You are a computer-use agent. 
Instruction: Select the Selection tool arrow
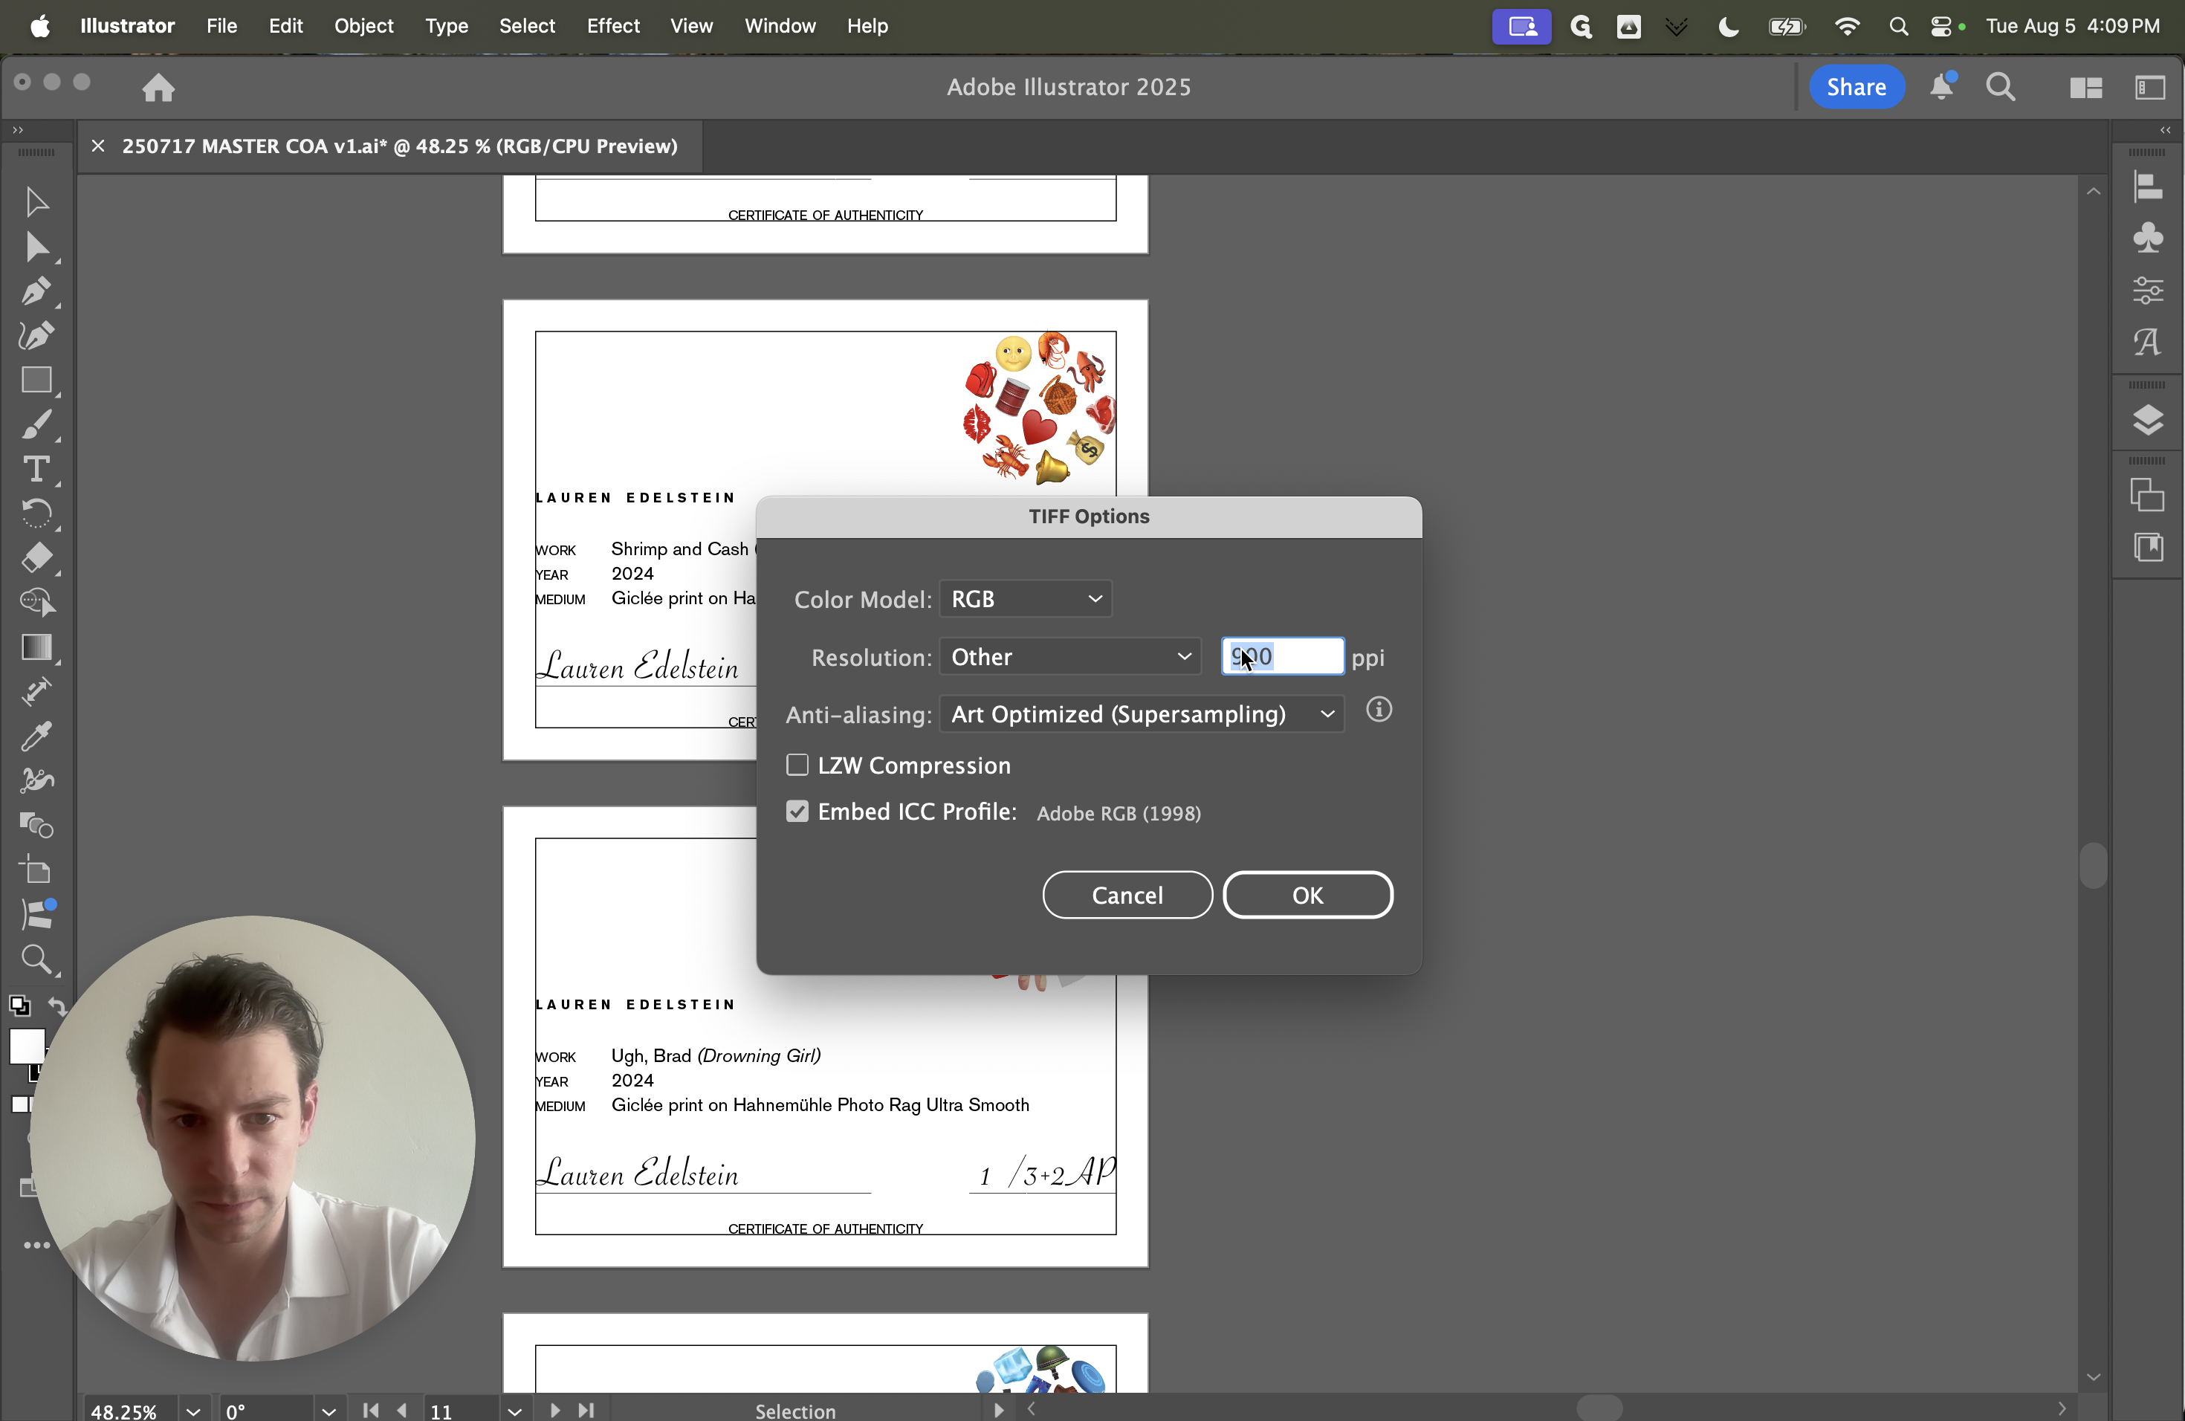point(36,202)
